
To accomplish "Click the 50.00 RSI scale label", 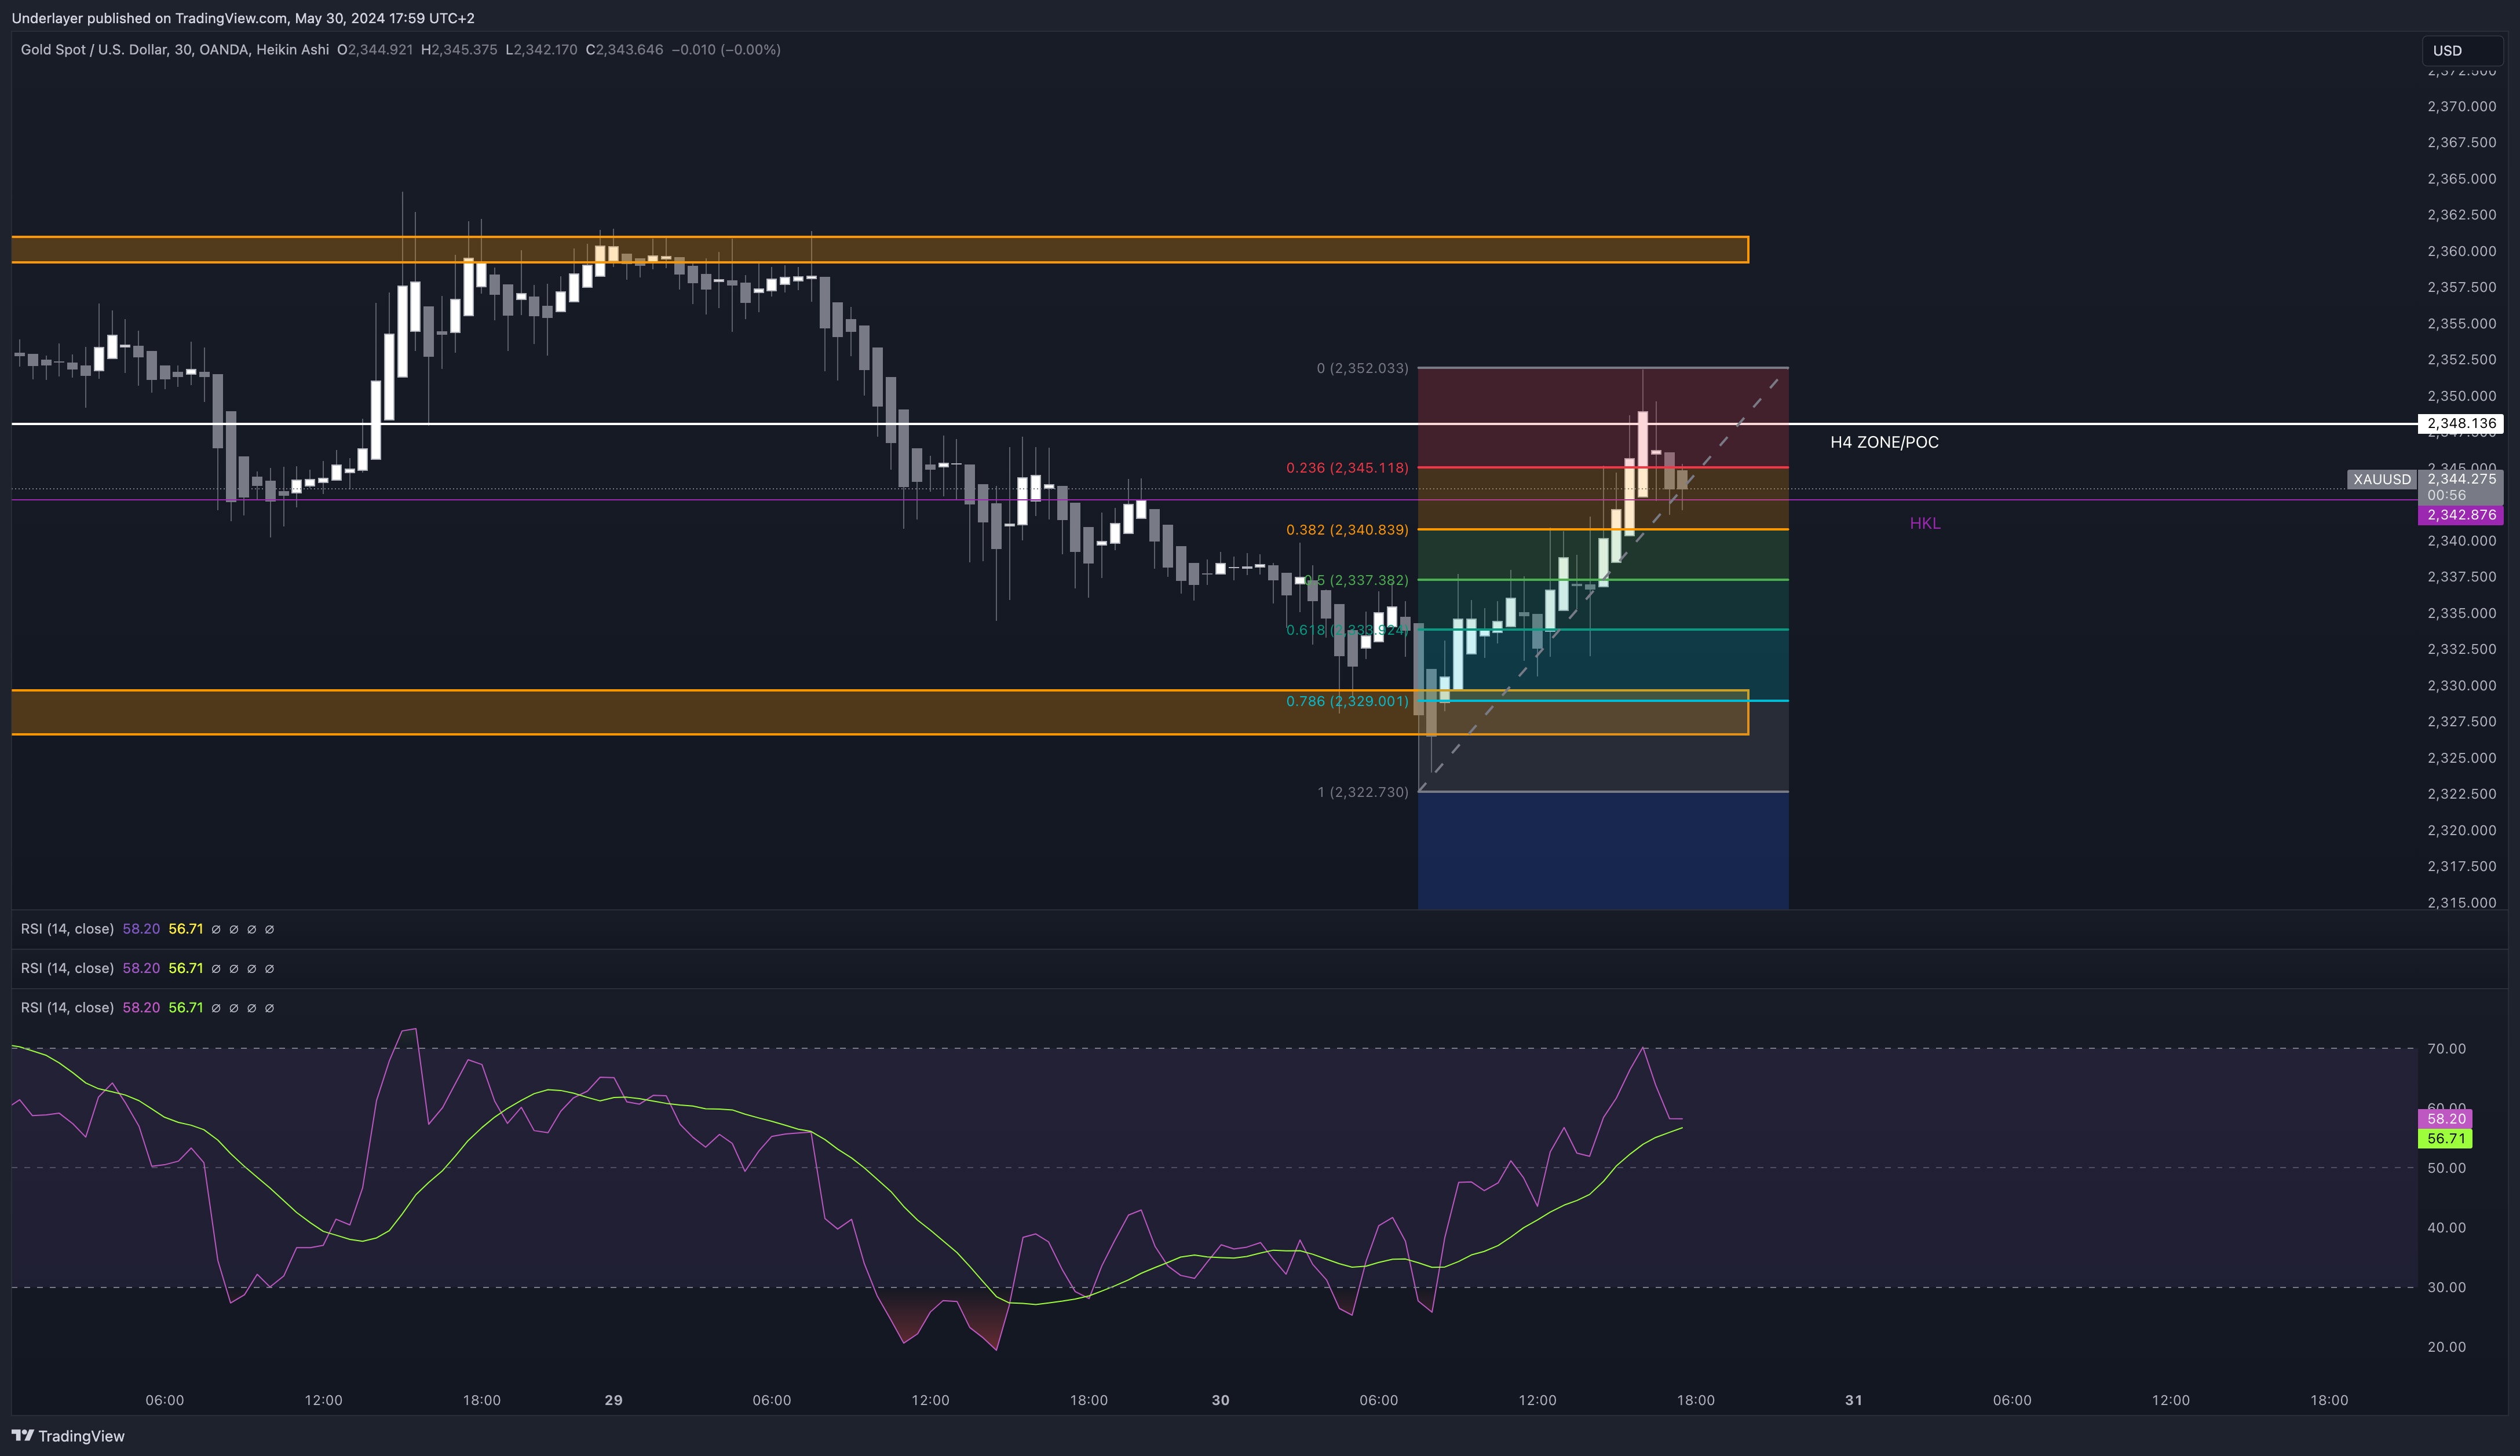I will click(x=2447, y=1168).
